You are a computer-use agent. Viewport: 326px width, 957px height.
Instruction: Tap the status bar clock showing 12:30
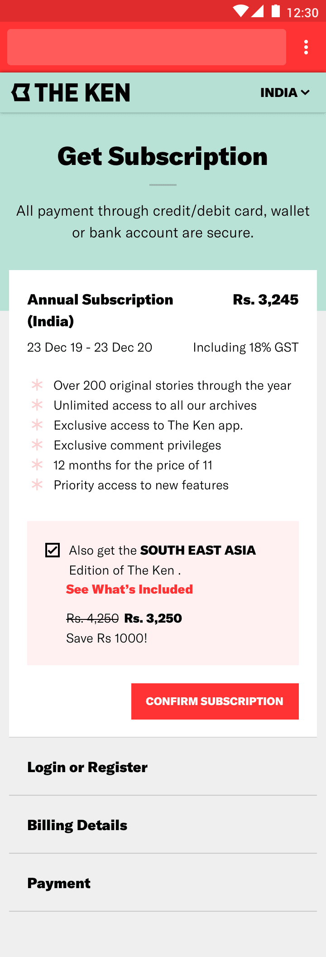pyautogui.click(x=302, y=12)
